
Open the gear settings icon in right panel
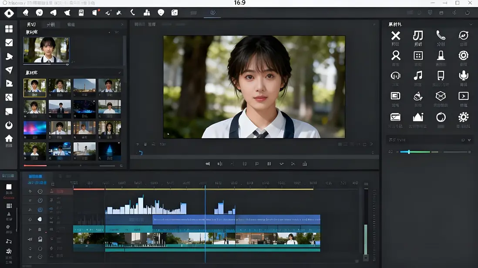(x=463, y=117)
